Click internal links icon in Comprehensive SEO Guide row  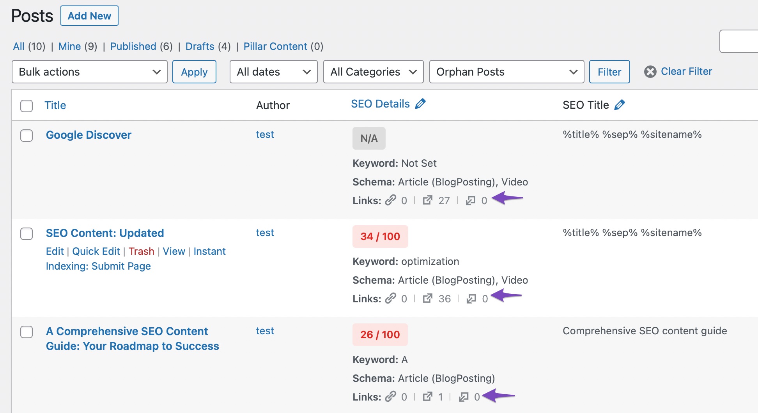pos(391,397)
